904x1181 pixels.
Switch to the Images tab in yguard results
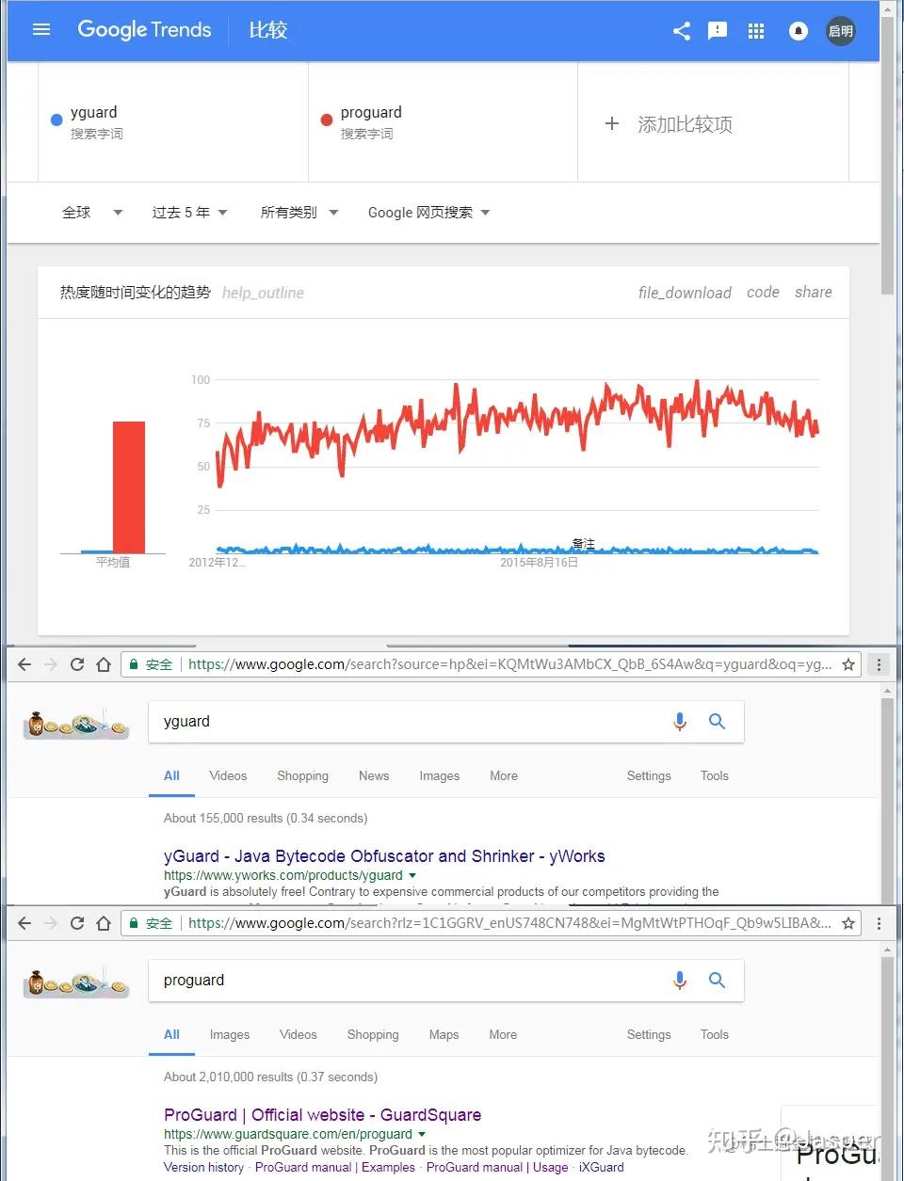[x=439, y=775]
